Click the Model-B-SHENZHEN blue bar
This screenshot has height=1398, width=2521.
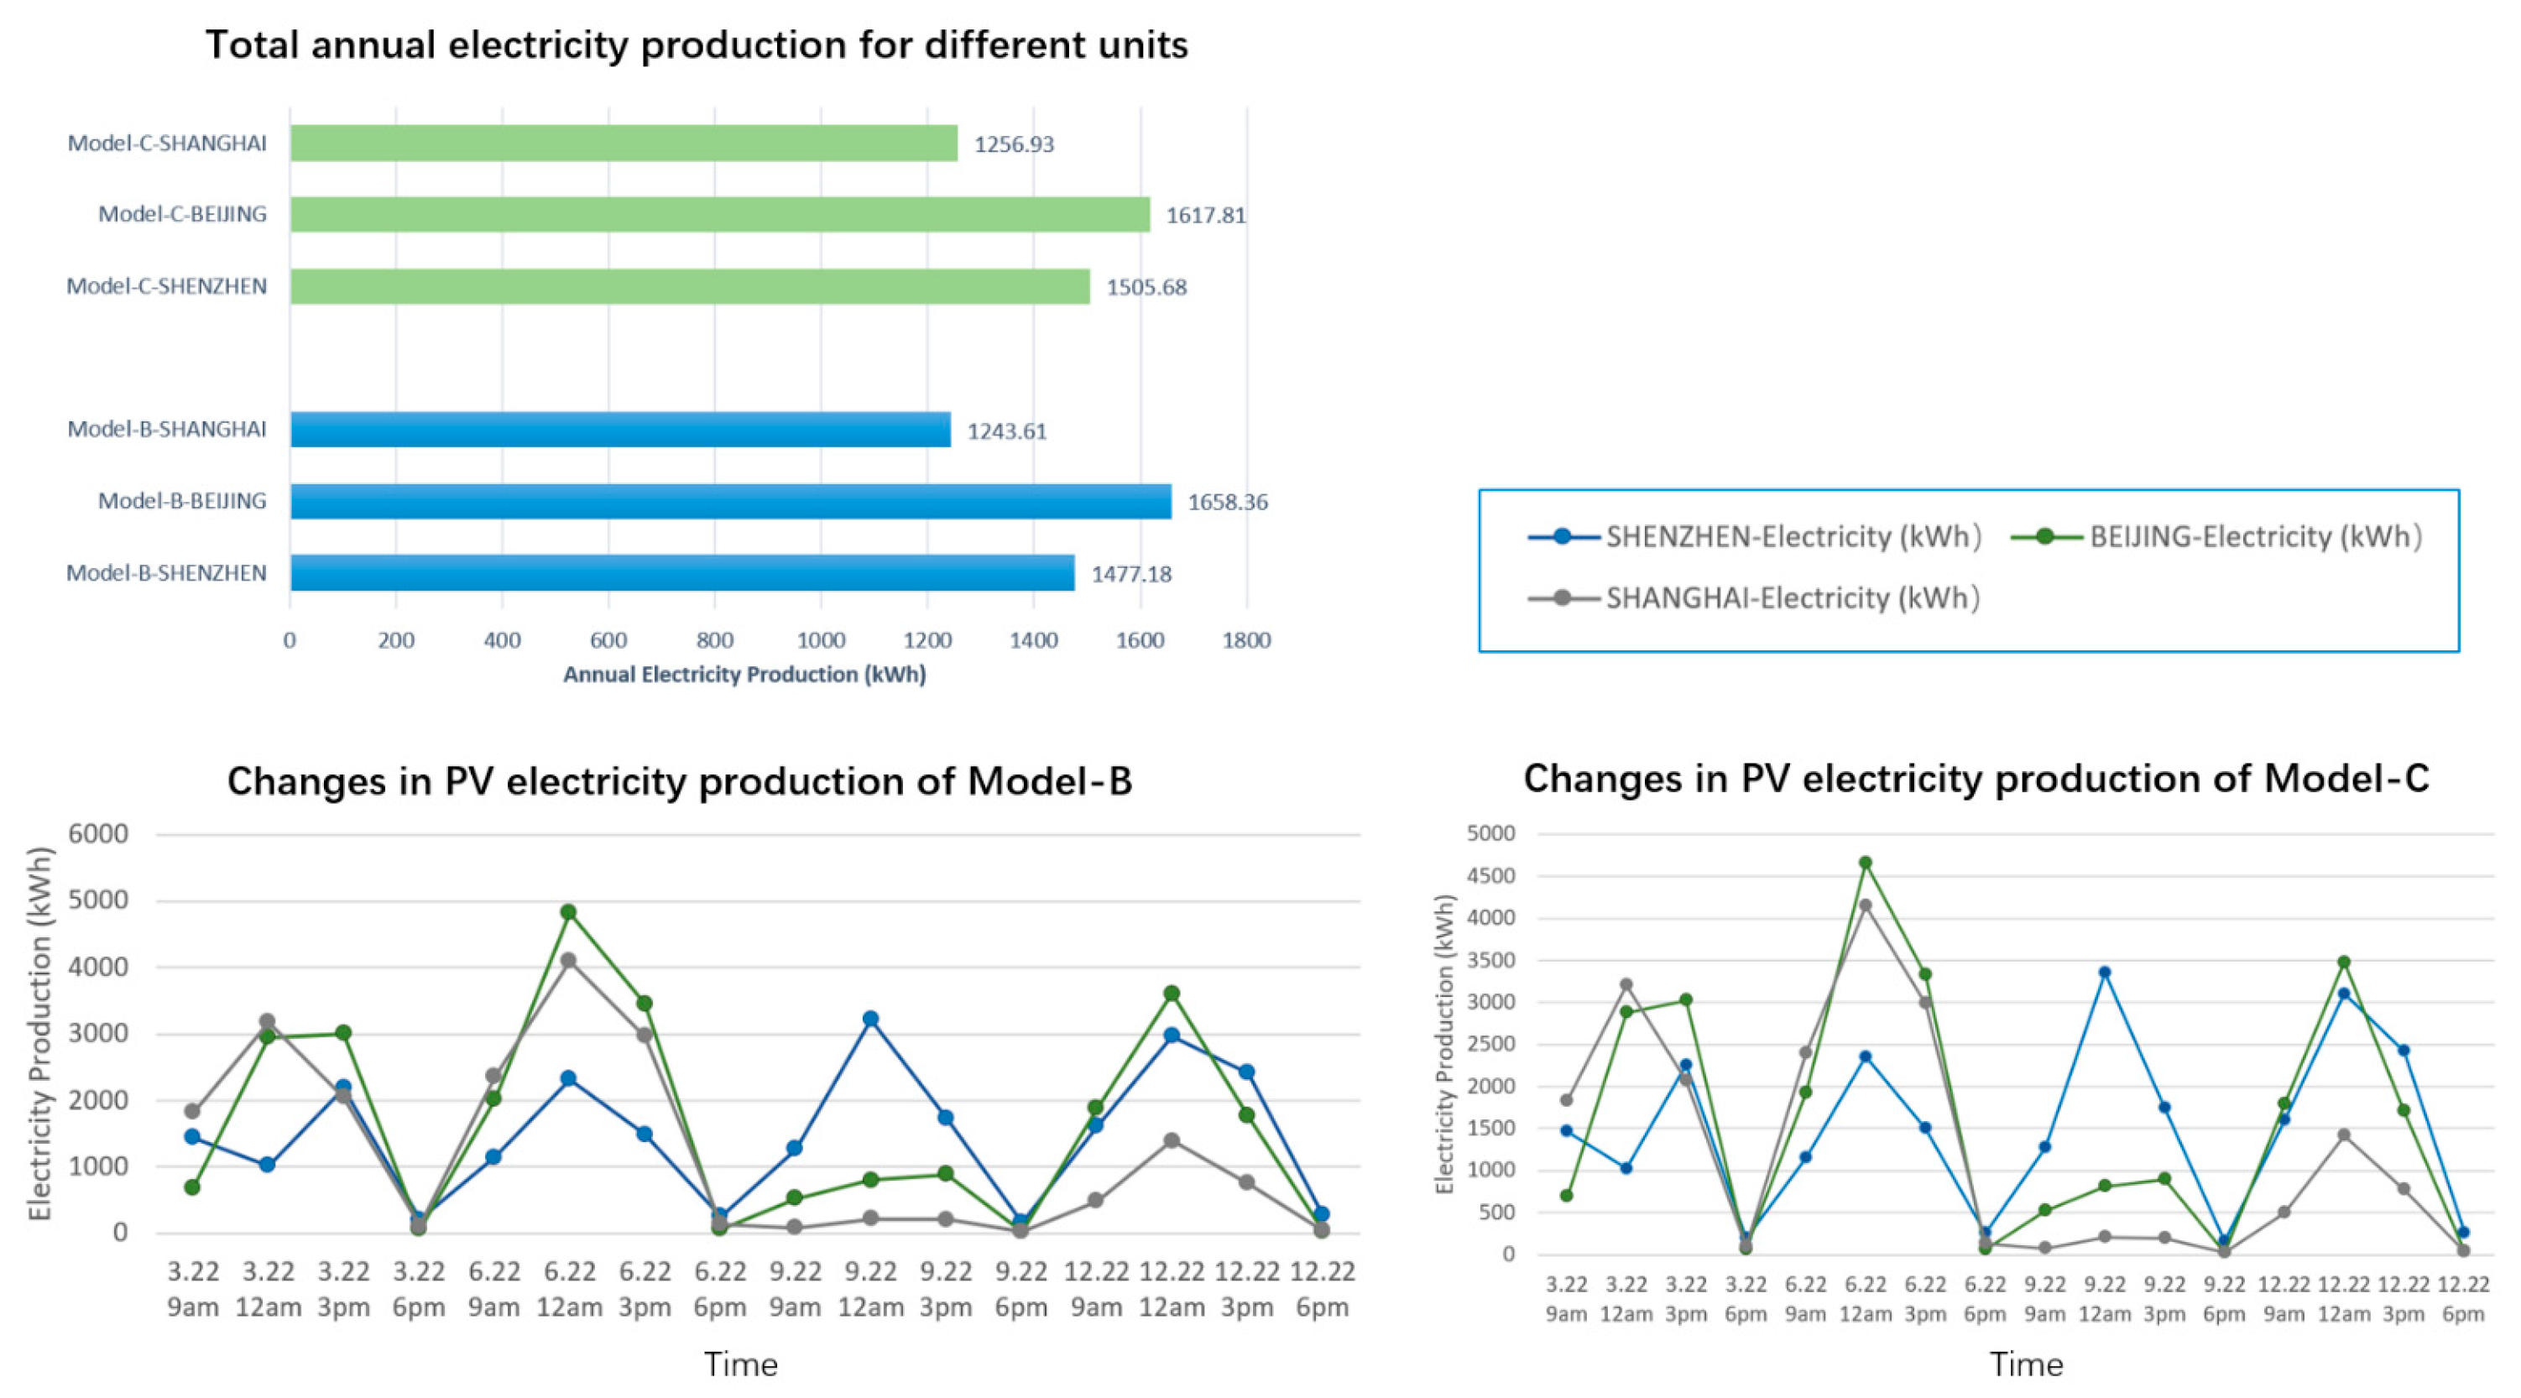pos(682,572)
